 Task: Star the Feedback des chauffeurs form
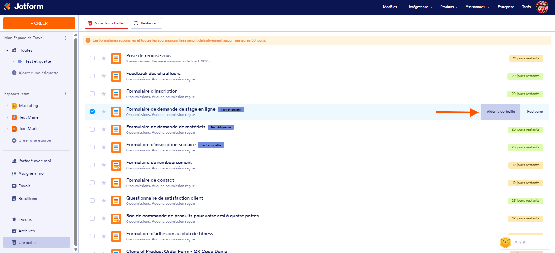click(x=104, y=76)
